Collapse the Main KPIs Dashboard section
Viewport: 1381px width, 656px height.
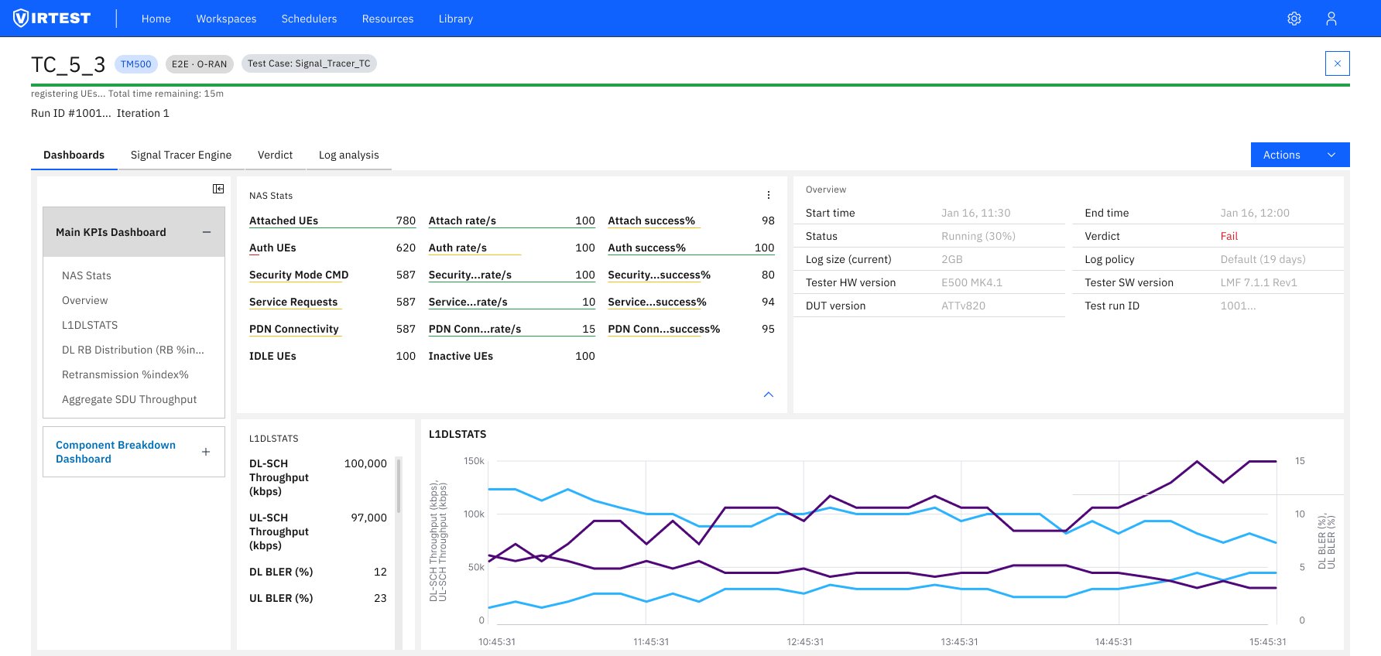tap(207, 232)
